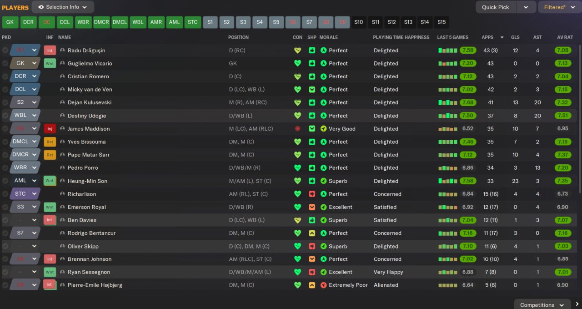Click the Int info badge for Radu Drăgușin
The width and height of the screenshot is (582, 309).
[x=50, y=51]
